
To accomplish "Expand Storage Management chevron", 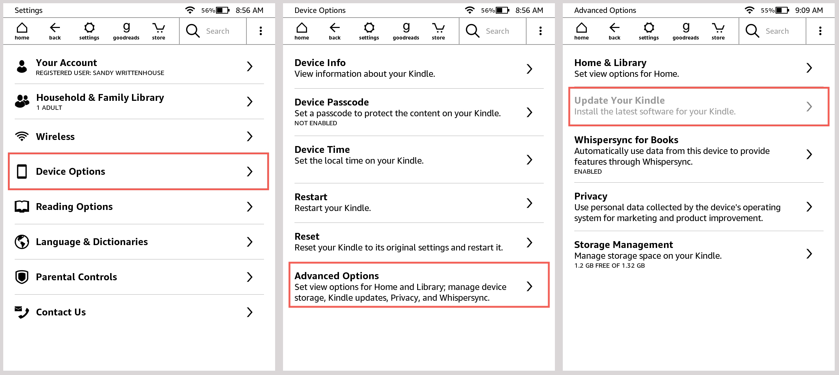I will click(809, 254).
